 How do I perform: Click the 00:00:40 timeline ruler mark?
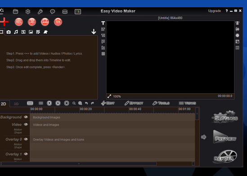click(x=135, y=109)
